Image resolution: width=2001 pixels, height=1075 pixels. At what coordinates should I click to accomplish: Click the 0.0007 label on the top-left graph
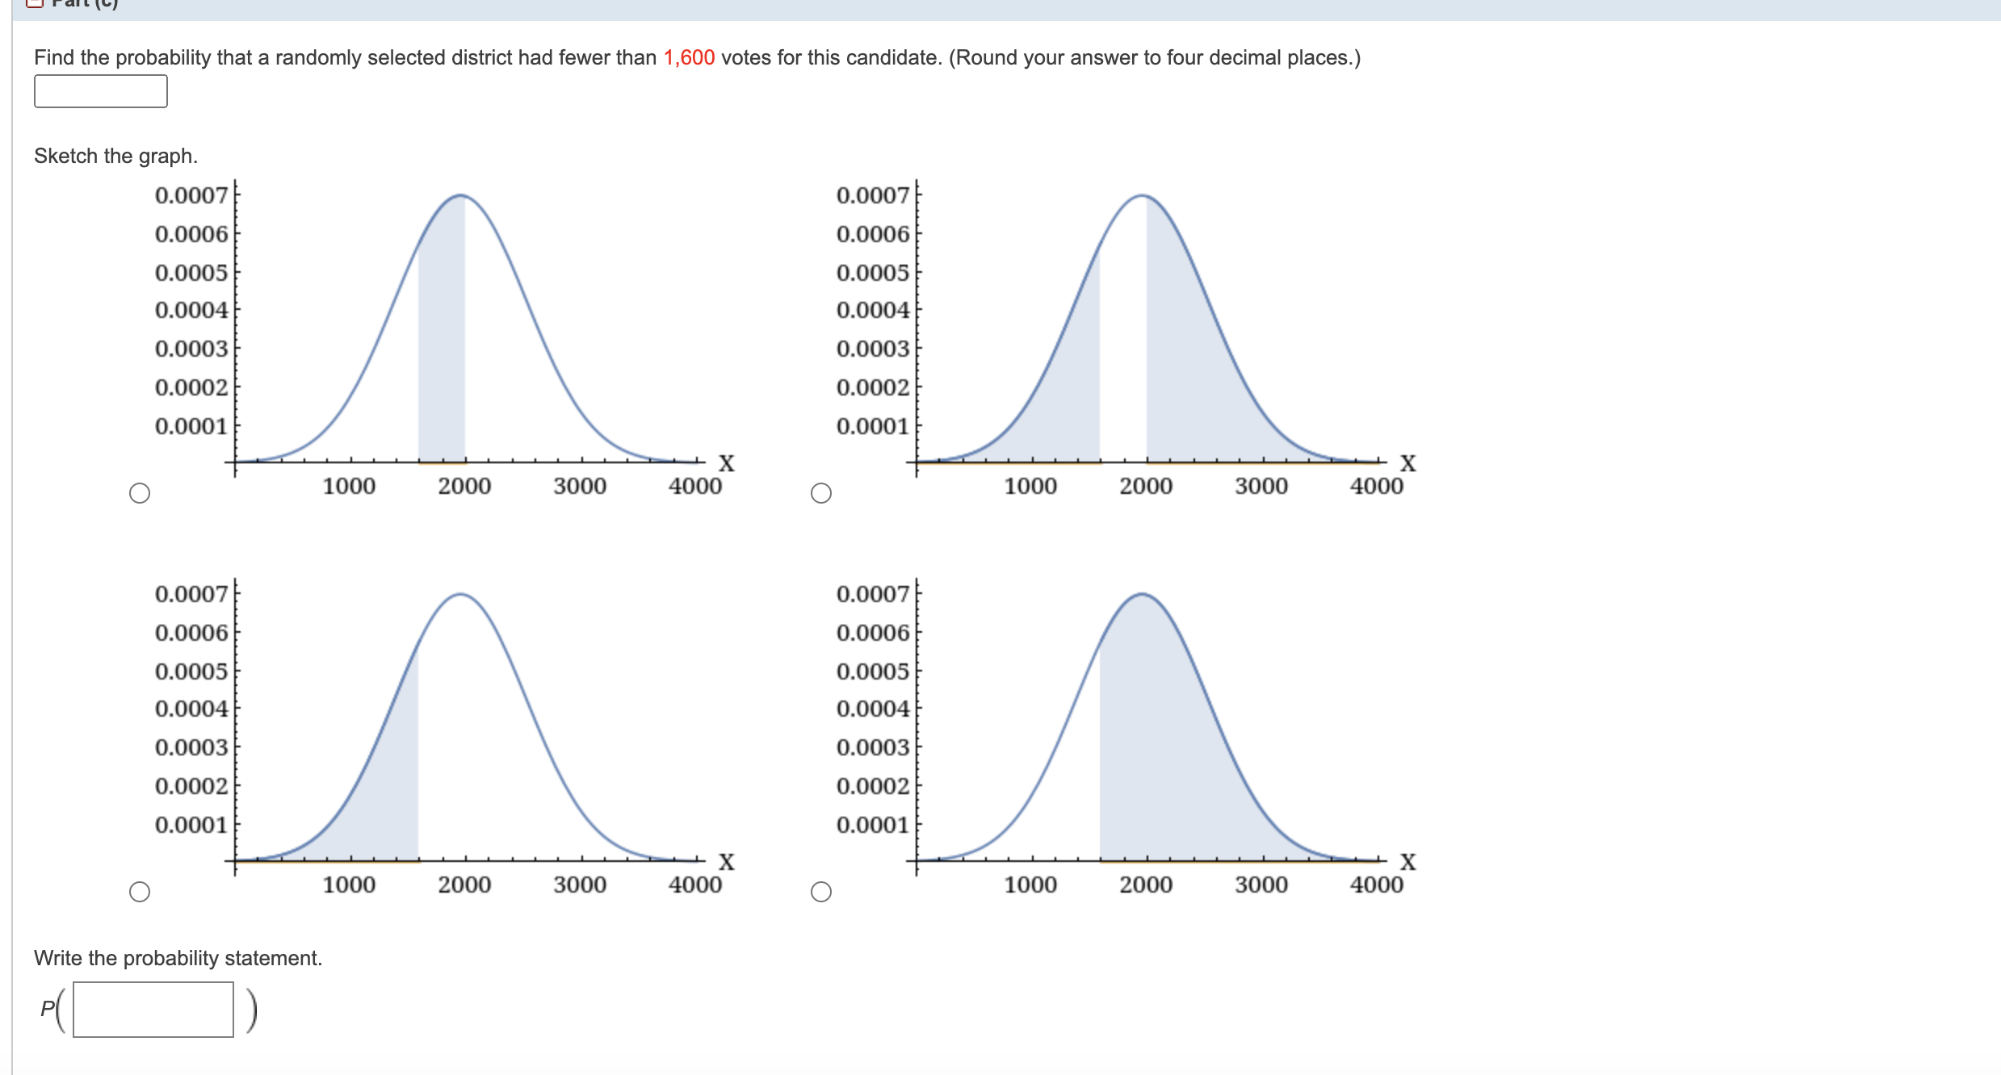pyautogui.click(x=191, y=195)
